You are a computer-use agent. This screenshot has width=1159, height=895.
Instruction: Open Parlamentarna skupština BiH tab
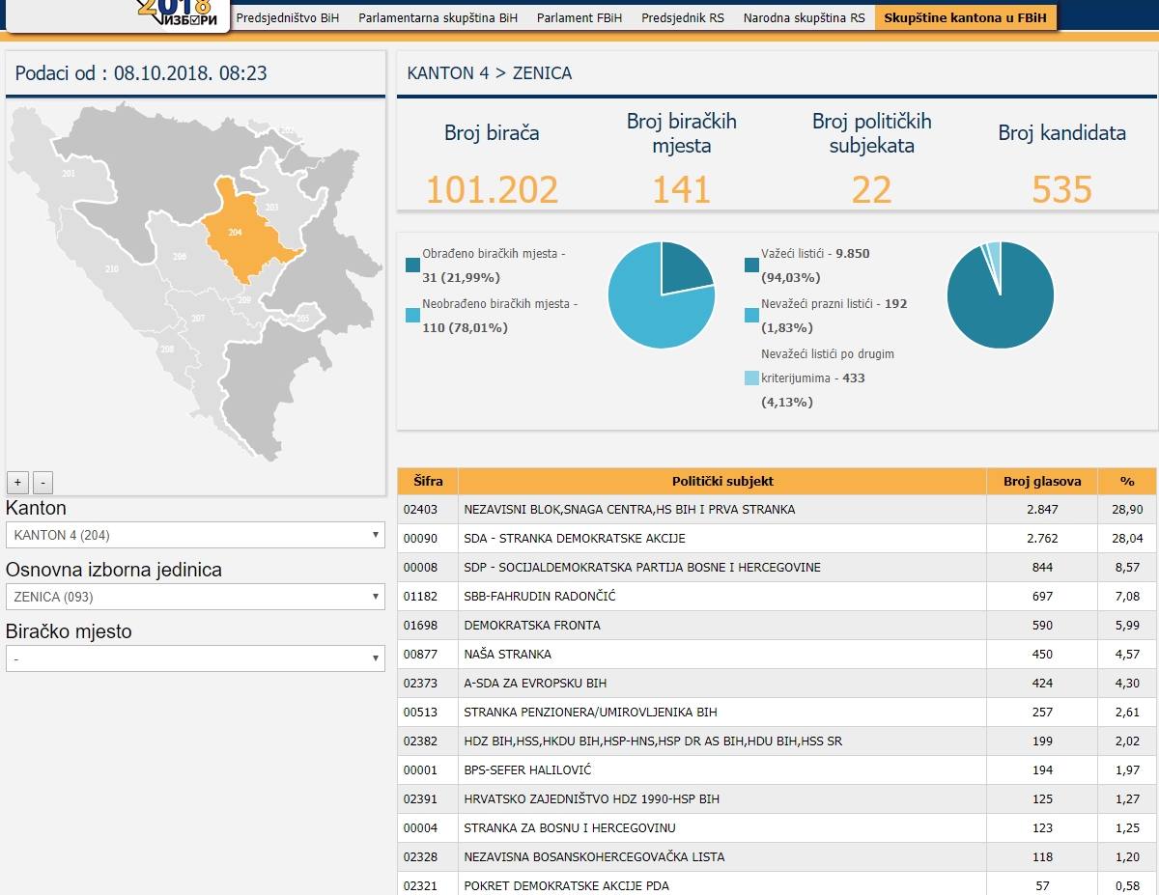[x=438, y=17]
